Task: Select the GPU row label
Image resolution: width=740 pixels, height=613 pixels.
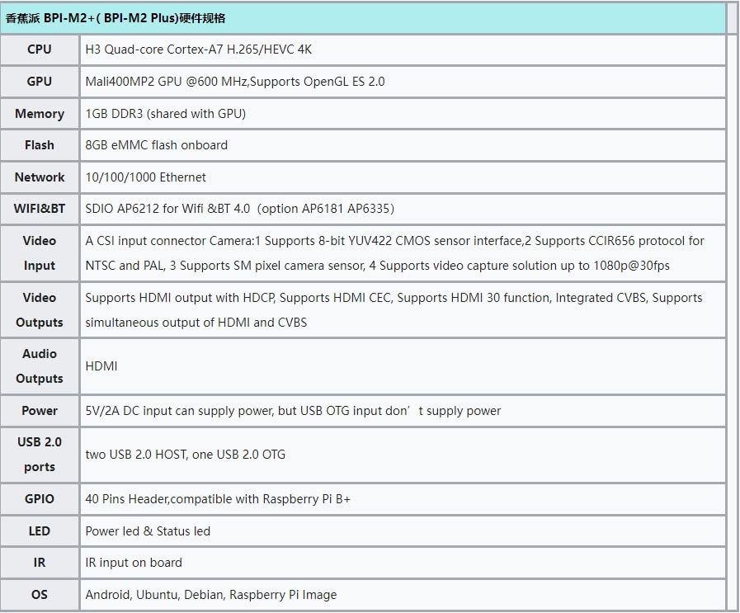Action: point(39,82)
